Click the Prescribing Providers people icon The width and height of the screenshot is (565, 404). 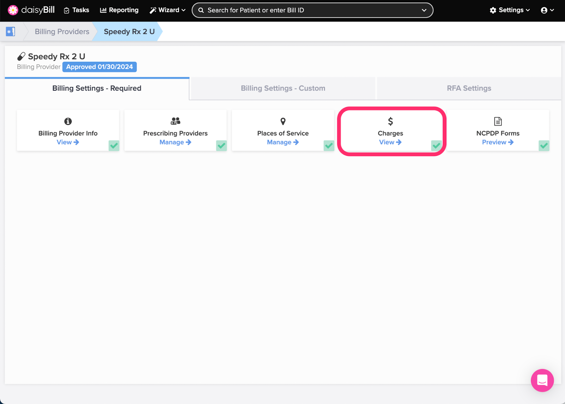(175, 121)
